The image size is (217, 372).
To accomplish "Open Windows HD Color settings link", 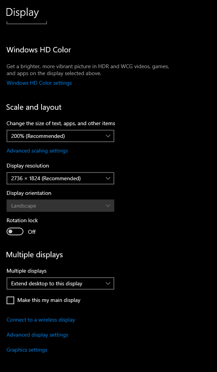I will click(39, 83).
